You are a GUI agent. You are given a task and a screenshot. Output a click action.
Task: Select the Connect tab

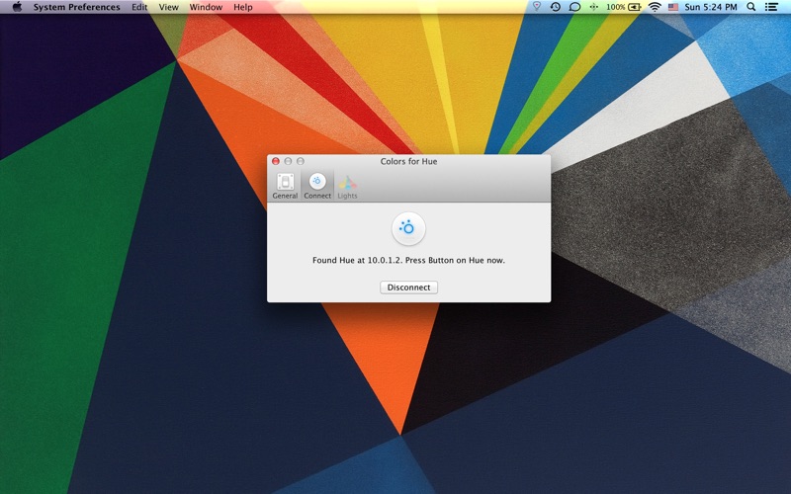coord(317,186)
